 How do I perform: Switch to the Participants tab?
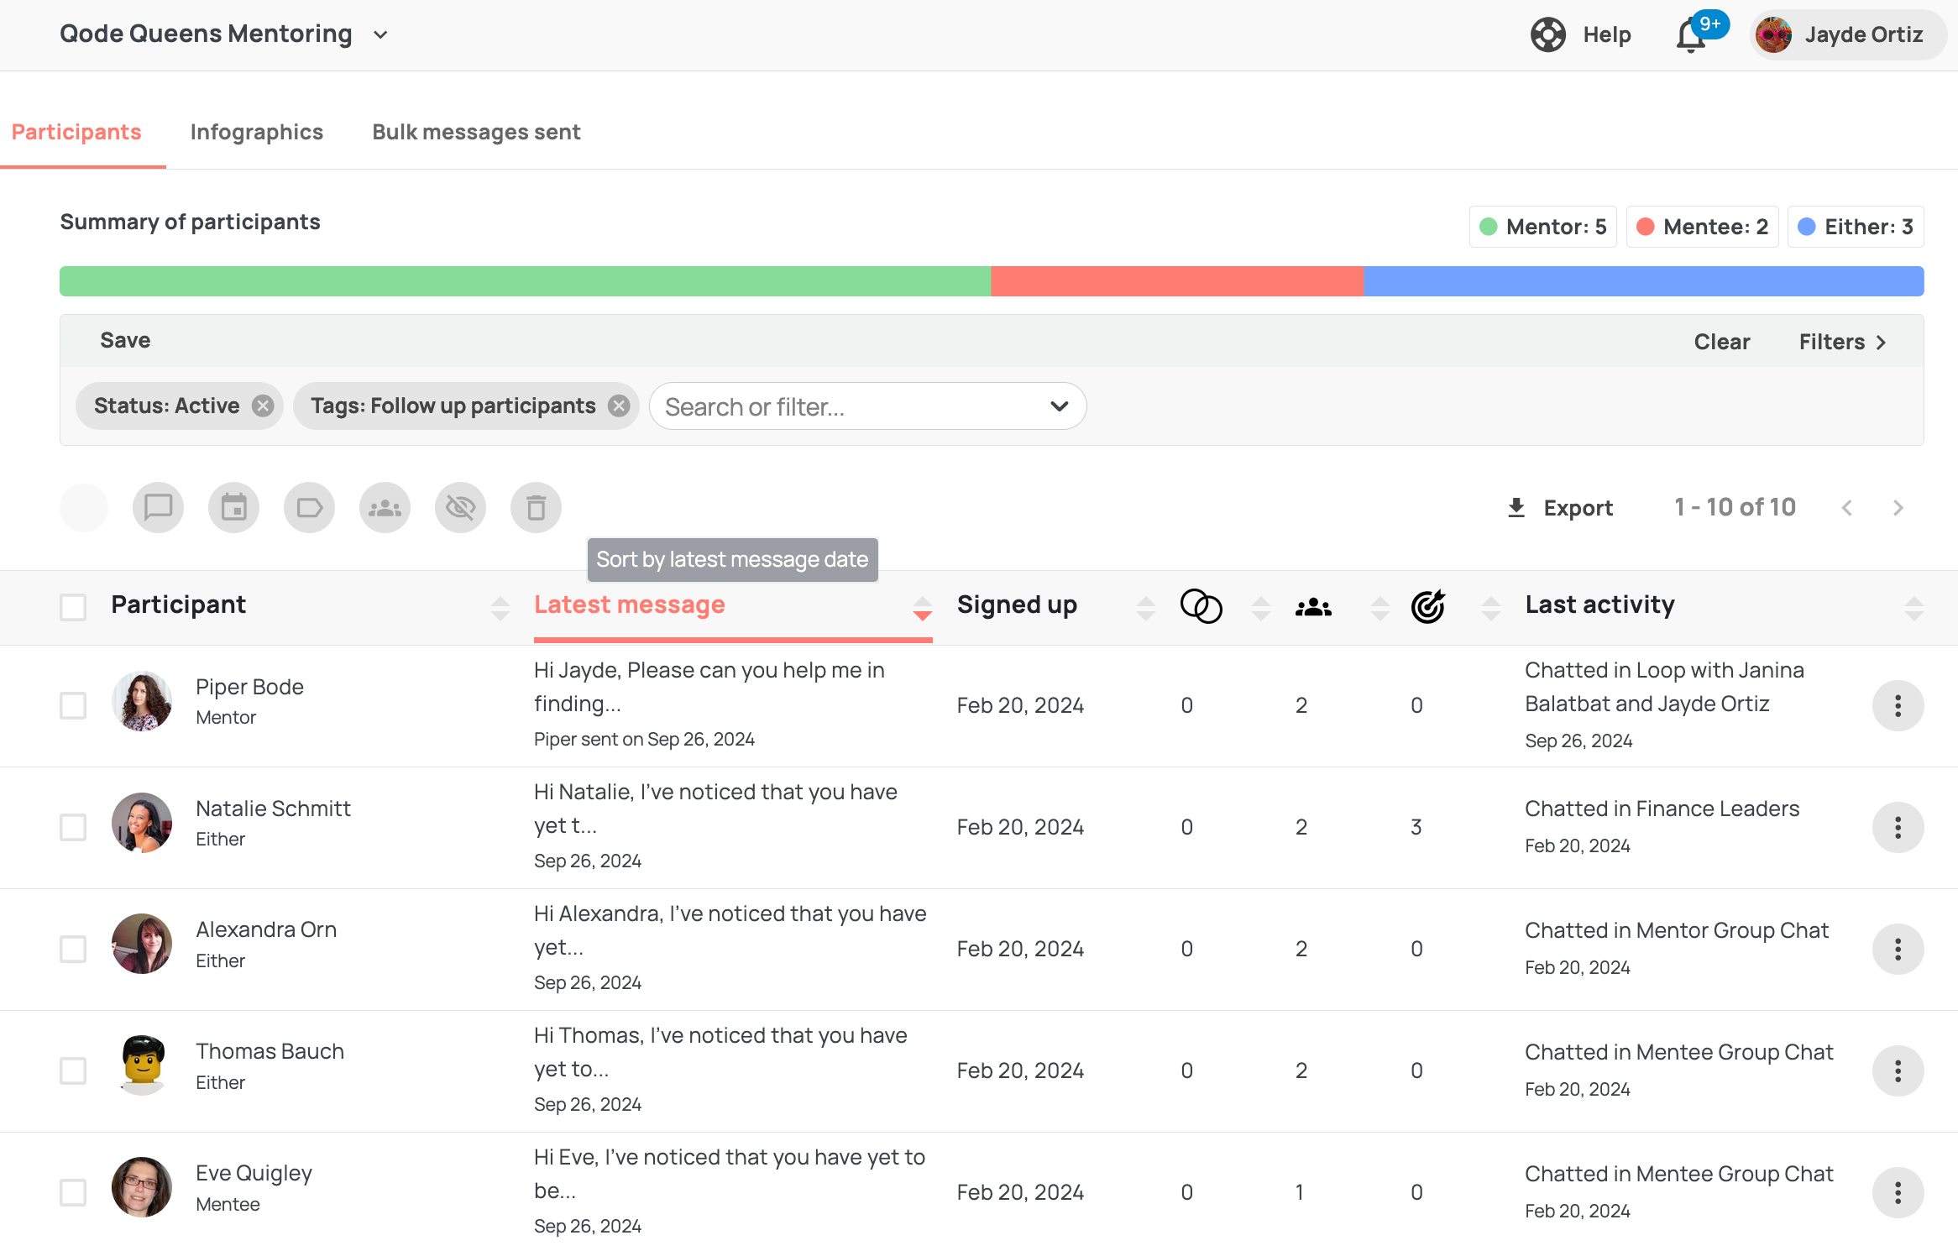tap(76, 132)
